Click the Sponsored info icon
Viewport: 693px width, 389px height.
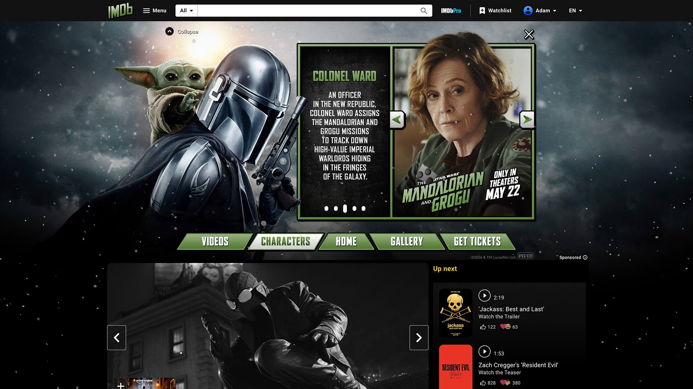pos(585,257)
